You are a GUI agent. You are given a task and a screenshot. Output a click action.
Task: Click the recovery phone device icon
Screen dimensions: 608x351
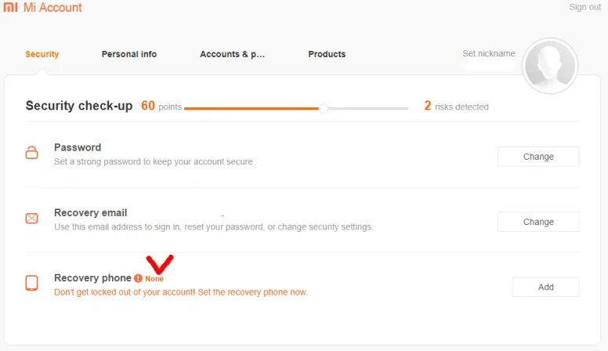click(x=31, y=284)
